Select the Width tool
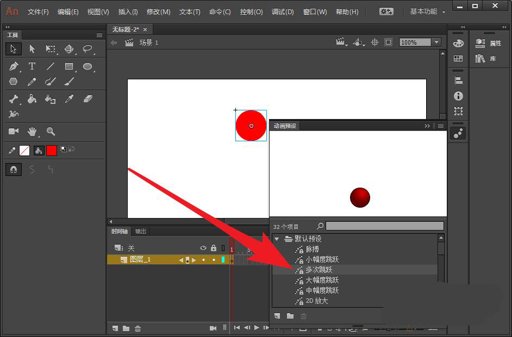Viewport: 512px width, 337px height. tap(14, 114)
